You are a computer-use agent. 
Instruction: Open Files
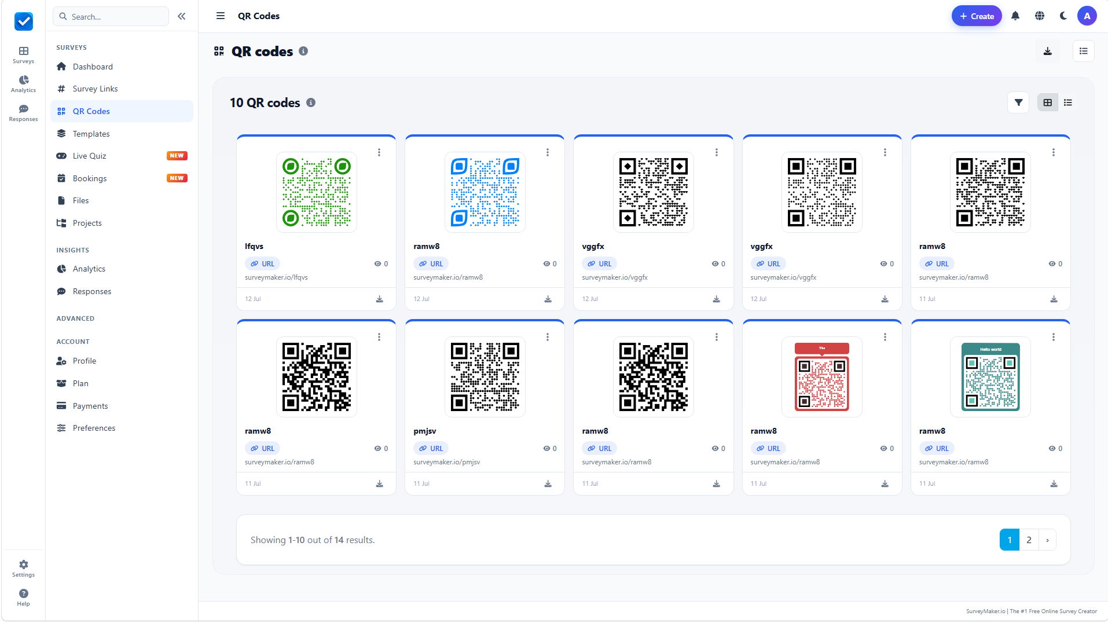122,200
